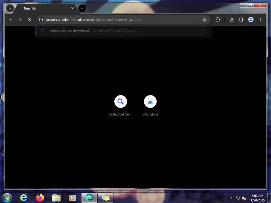Open a new tab with plus button
Viewport: 271px width, 203px height.
click(x=82, y=8)
